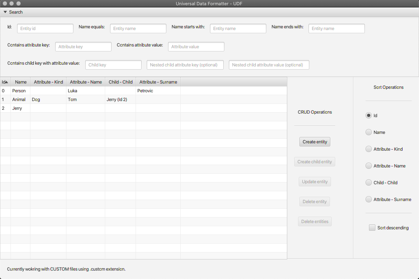Select the Person row cell
This screenshot has width=419, height=279.
[21, 91]
